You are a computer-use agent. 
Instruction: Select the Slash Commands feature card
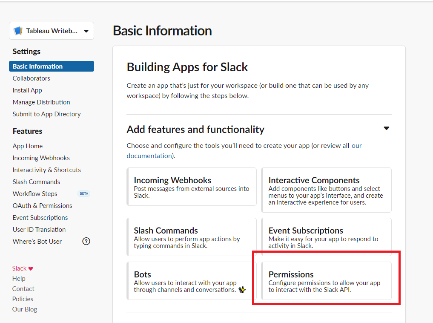pos(192,237)
